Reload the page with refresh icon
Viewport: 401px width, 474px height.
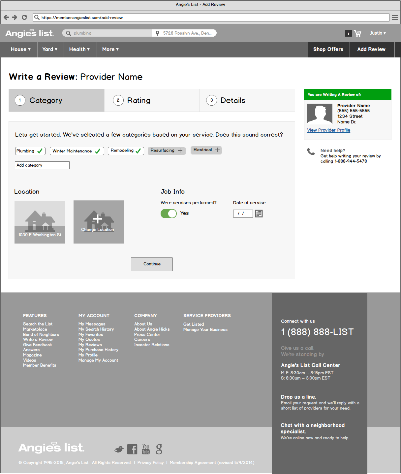coord(24,17)
